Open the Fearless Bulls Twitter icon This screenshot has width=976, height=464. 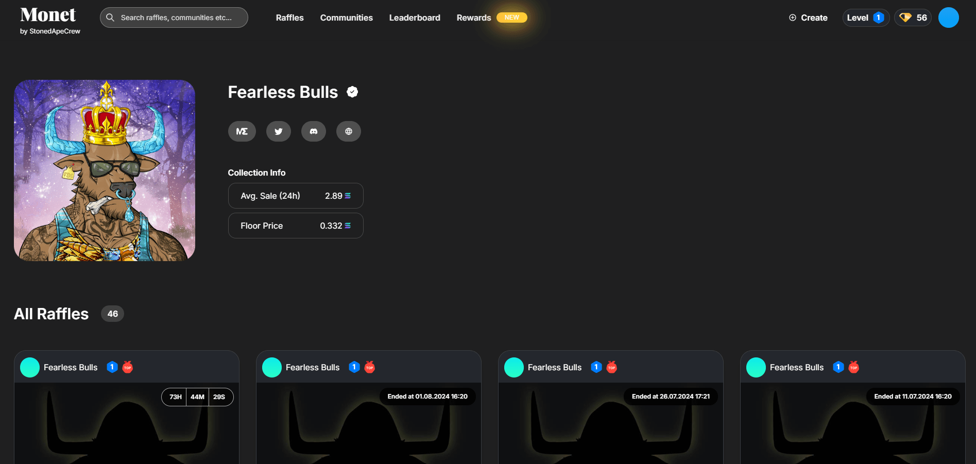pos(279,131)
